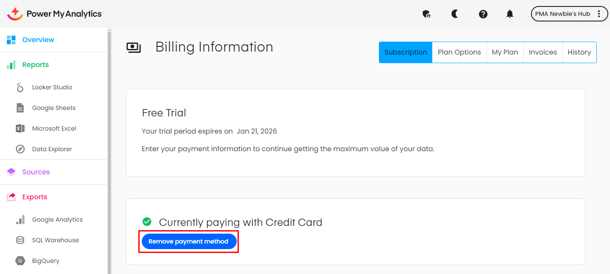The image size is (610, 274).
Task: Click the Looker Studio icon
Action: [x=20, y=87]
